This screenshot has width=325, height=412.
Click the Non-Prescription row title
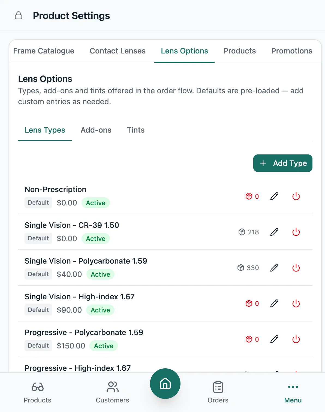[55, 189]
